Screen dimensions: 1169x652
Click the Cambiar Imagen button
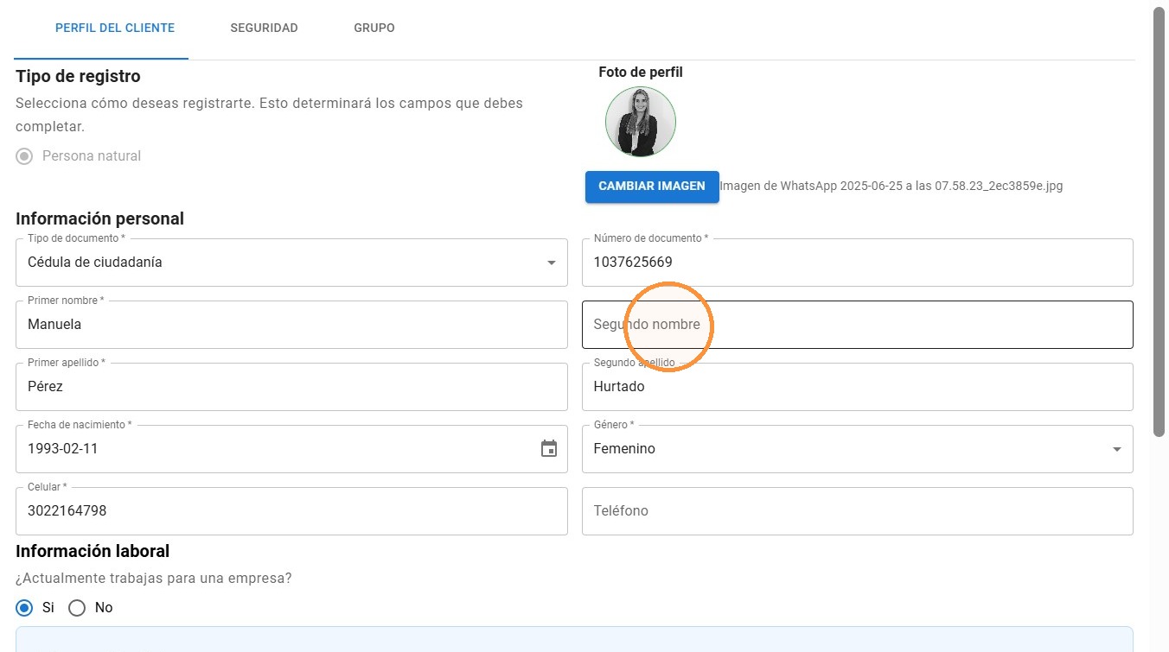[x=652, y=187]
